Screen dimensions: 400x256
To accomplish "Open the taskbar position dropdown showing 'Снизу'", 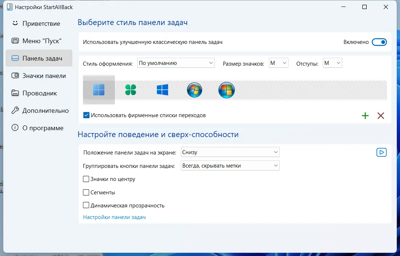I will (230, 152).
